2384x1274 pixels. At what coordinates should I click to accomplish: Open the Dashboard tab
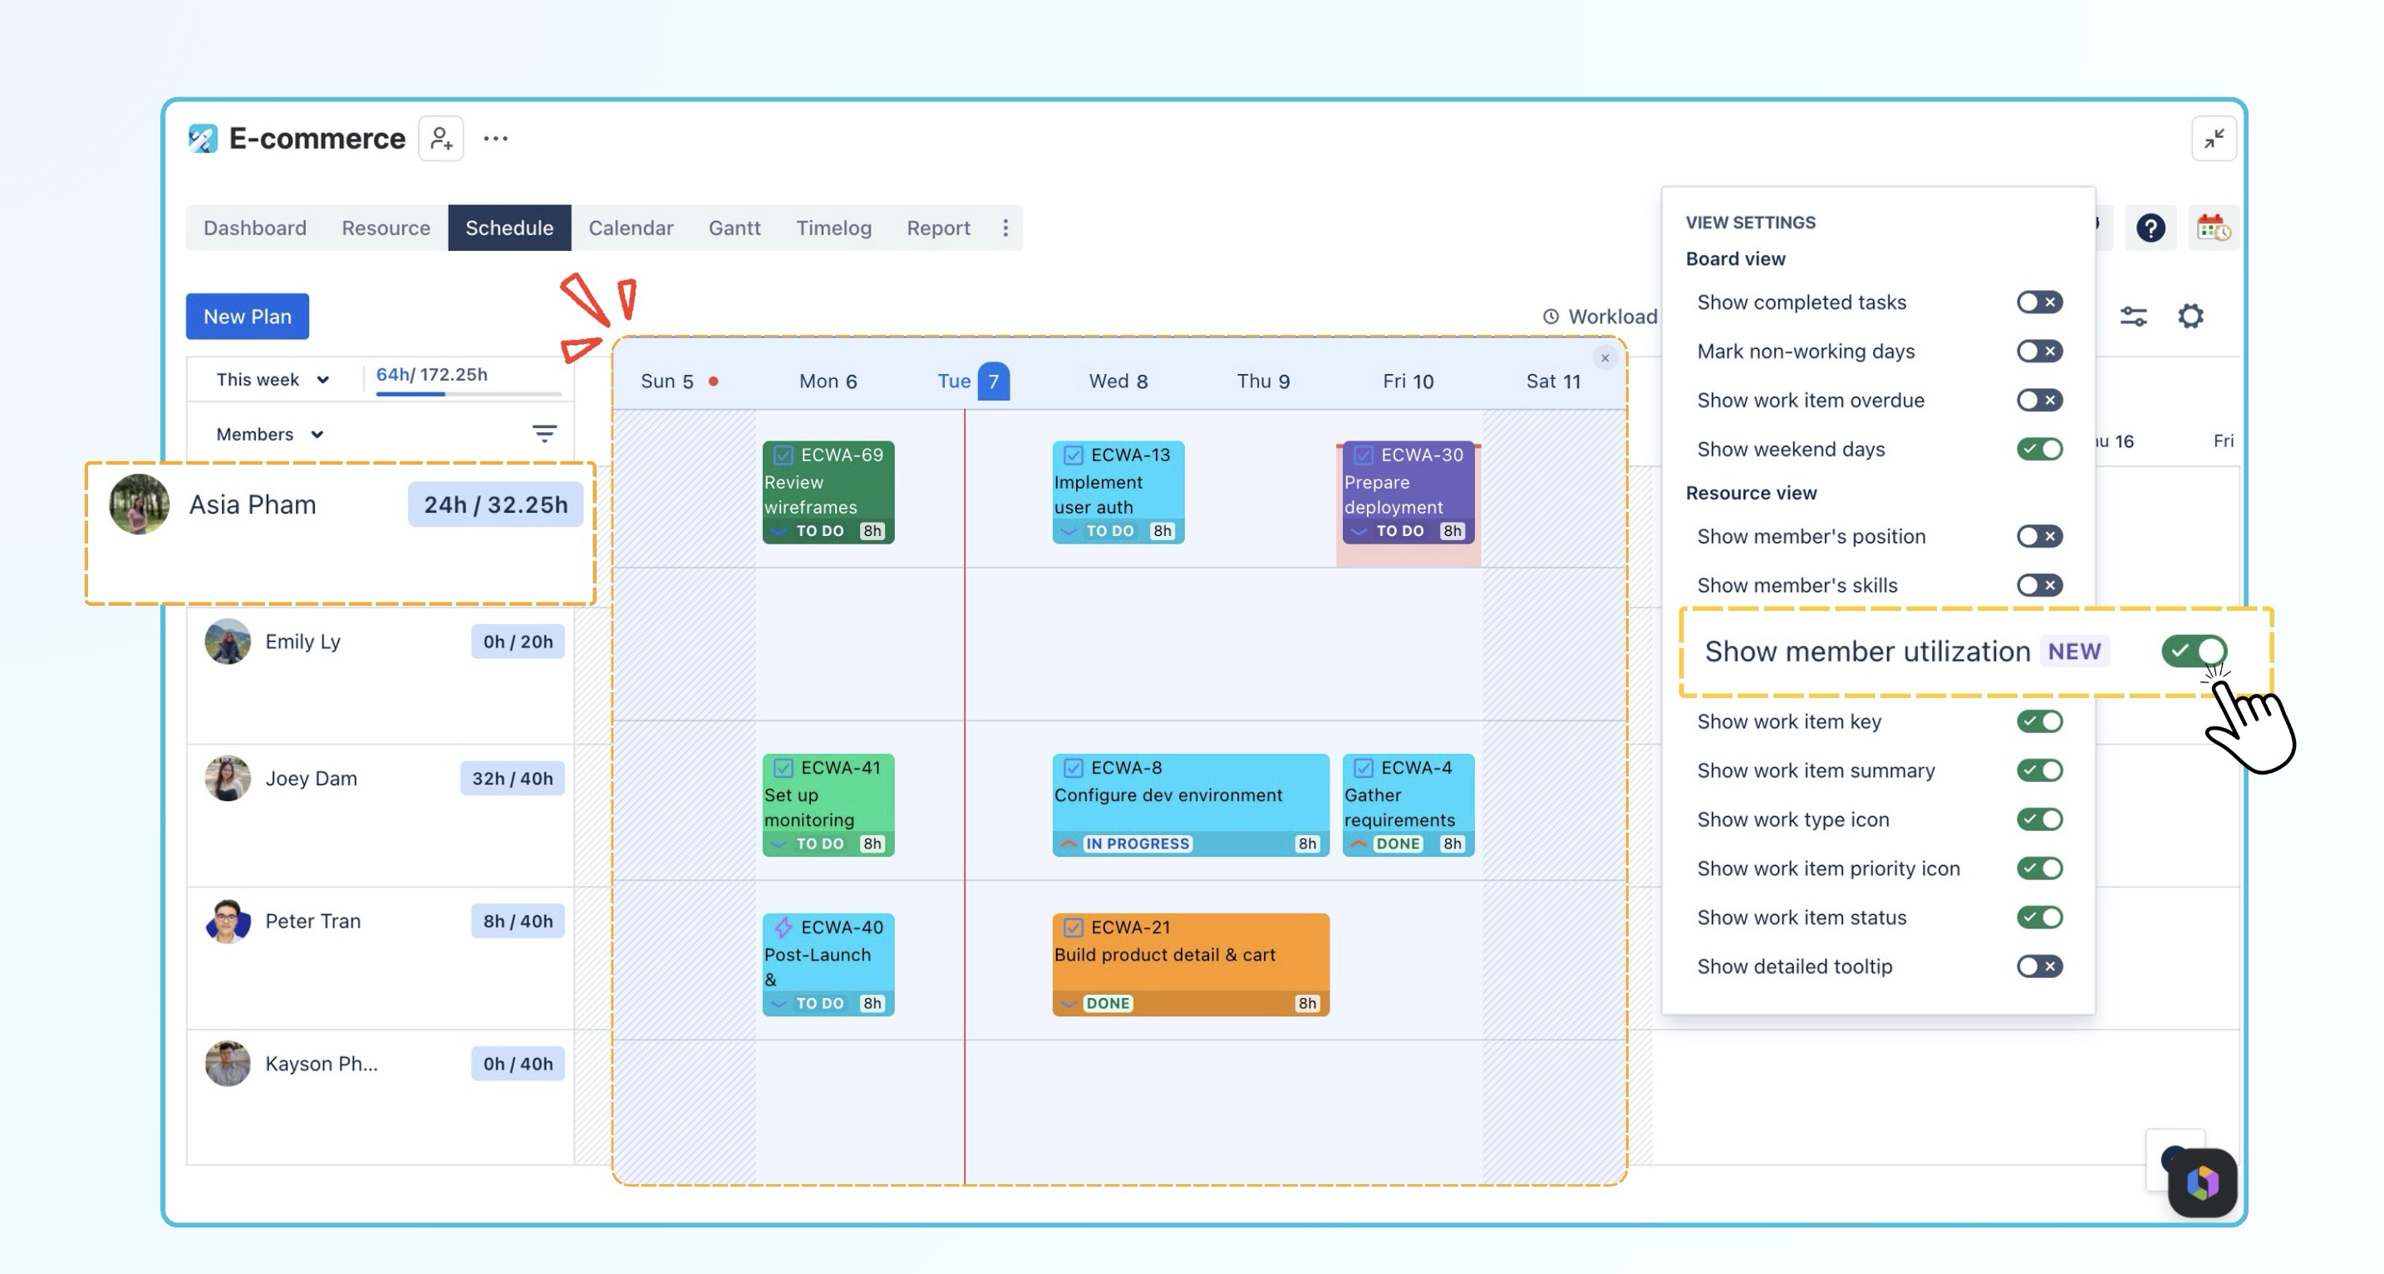coord(254,228)
